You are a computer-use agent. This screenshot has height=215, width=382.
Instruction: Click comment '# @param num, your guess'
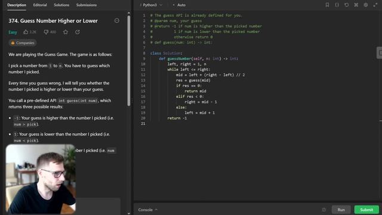176,21
